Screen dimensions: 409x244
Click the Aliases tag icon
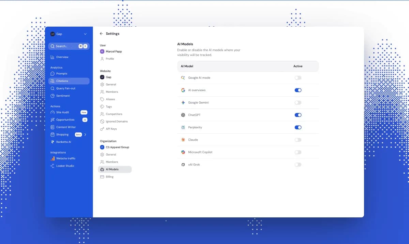[102, 99]
